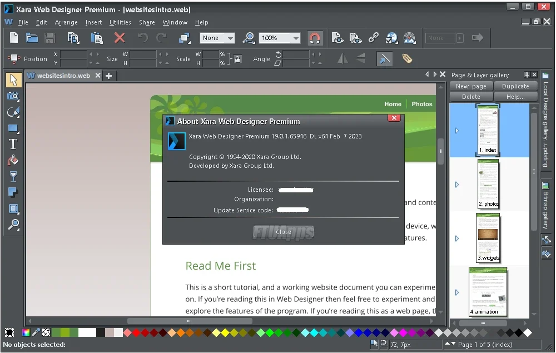Click the Duplicate page button
The image size is (556, 353).
[515, 86]
